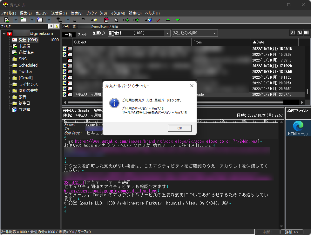Create a new mail message from the toolbar

tap(7, 20)
